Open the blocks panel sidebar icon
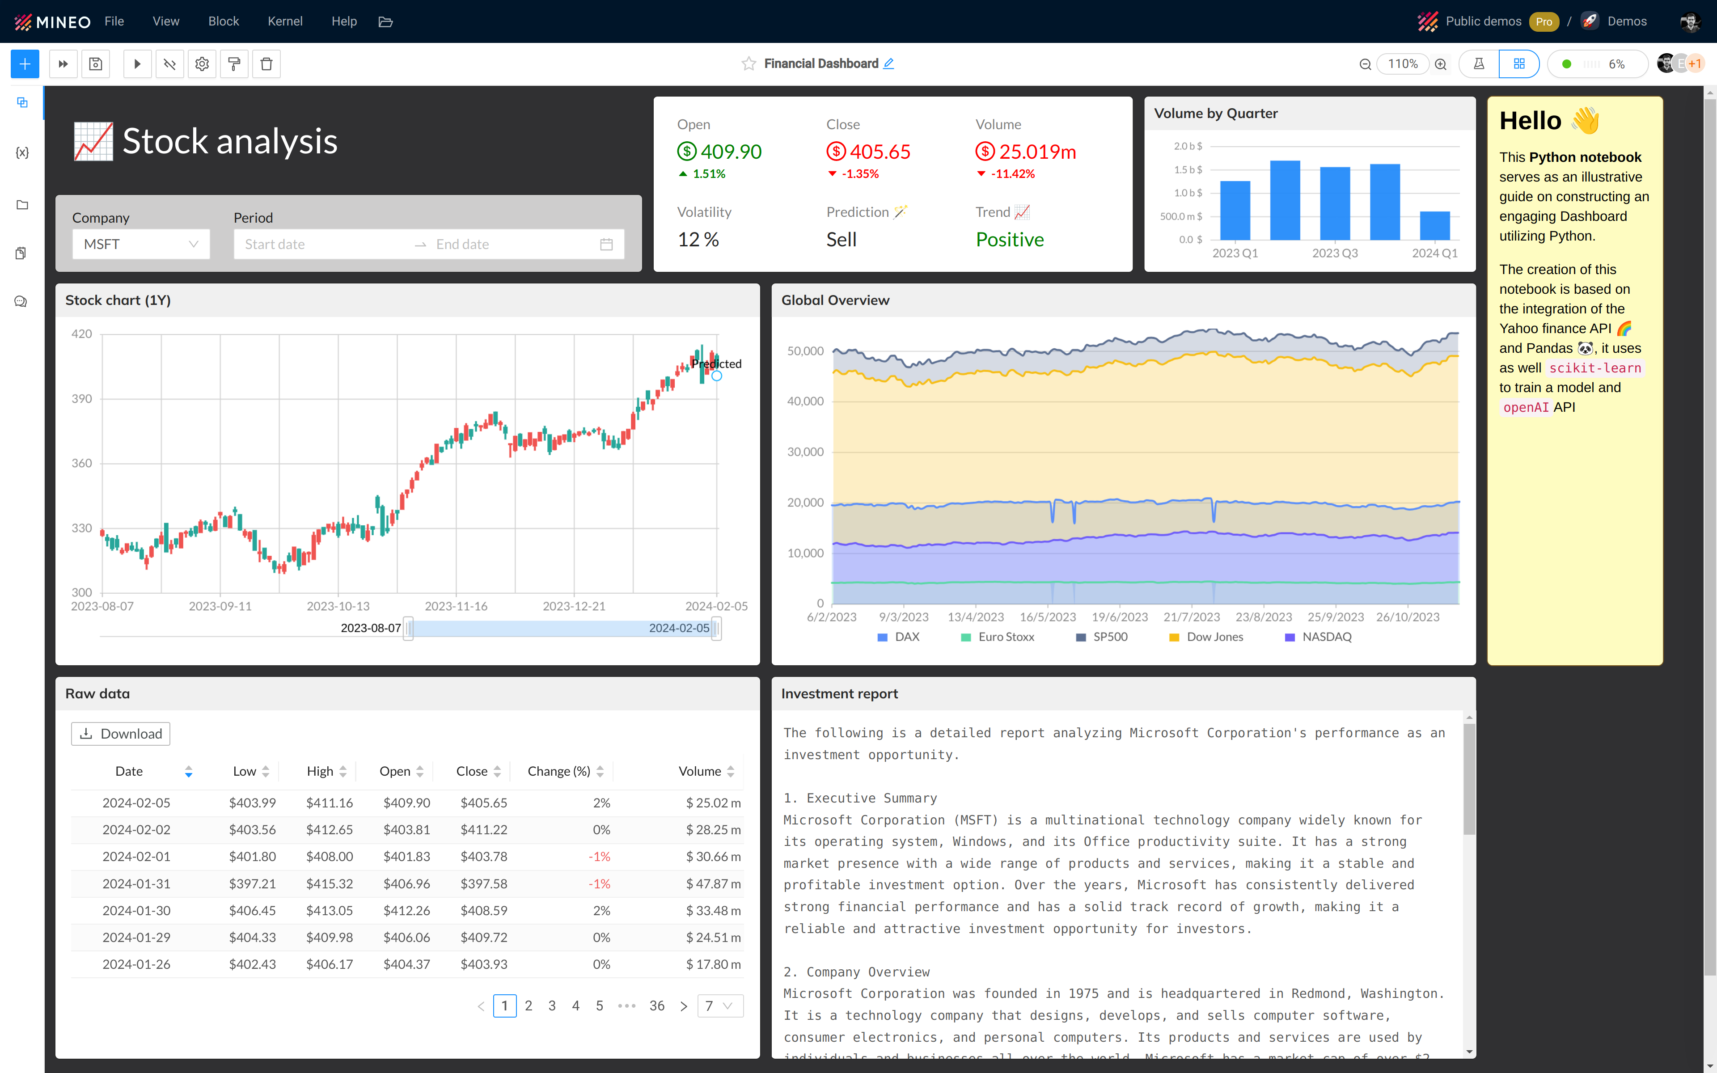This screenshot has height=1073, width=1717. click(22, 103)
